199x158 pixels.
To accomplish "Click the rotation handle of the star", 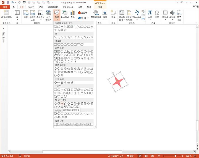I will [113, 73].
